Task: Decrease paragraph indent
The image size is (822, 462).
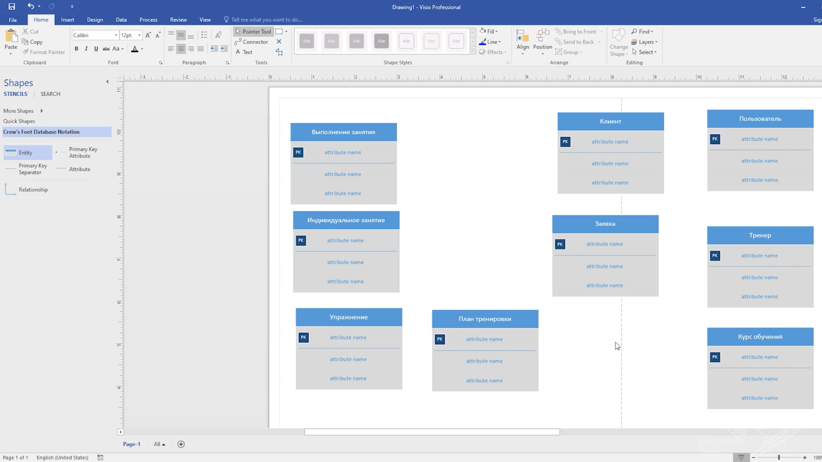Action: 214,49
